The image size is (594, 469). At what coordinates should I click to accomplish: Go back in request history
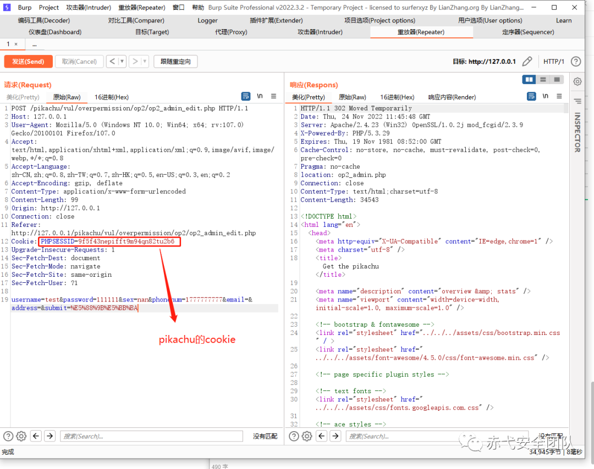(x=112, y=62)
